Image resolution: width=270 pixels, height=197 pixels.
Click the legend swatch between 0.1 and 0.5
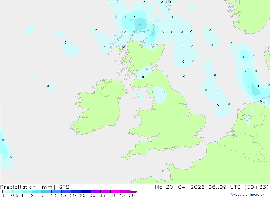[x=7, y=192]
